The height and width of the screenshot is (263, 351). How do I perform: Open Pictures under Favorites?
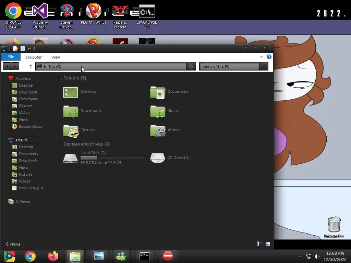(x=25, y=106)
